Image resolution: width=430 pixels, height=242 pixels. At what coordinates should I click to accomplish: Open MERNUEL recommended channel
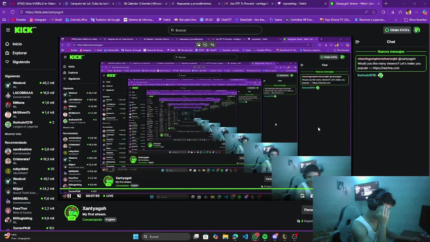coord(30,200)
